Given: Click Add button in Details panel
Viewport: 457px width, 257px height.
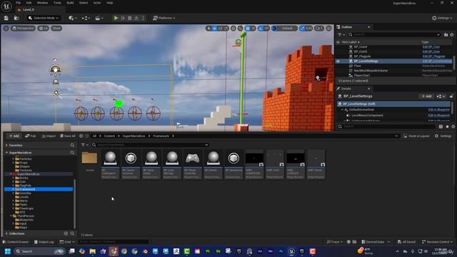Looking at the screenshot, I should (426, 96).
